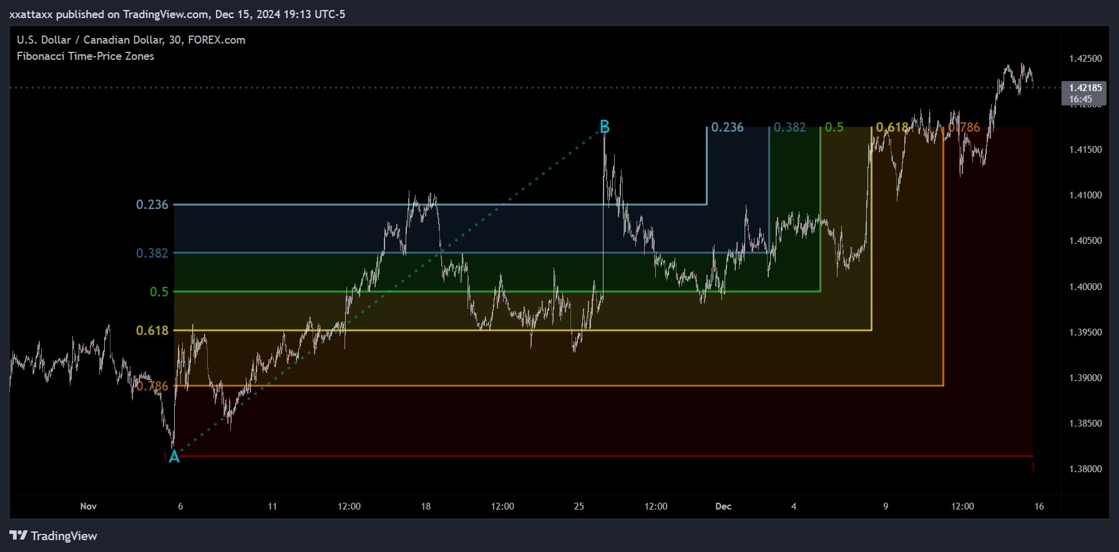The height and width of the screenshot is (552, 1119).
Task: Click the current price label 1.42185
Action: click(1085, 88)
